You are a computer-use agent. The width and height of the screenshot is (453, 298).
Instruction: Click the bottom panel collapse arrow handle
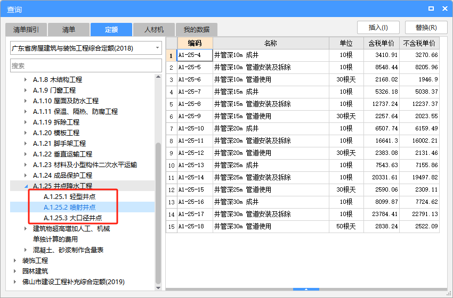point(306,289)
